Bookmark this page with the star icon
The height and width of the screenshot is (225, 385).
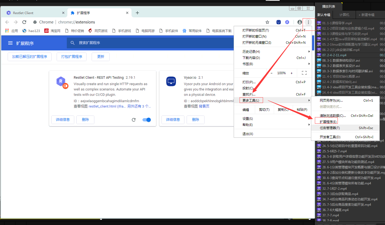(x=267, y=22)
